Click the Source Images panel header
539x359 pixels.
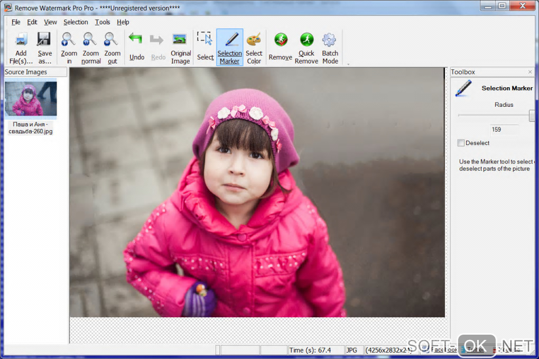point(35,72)
